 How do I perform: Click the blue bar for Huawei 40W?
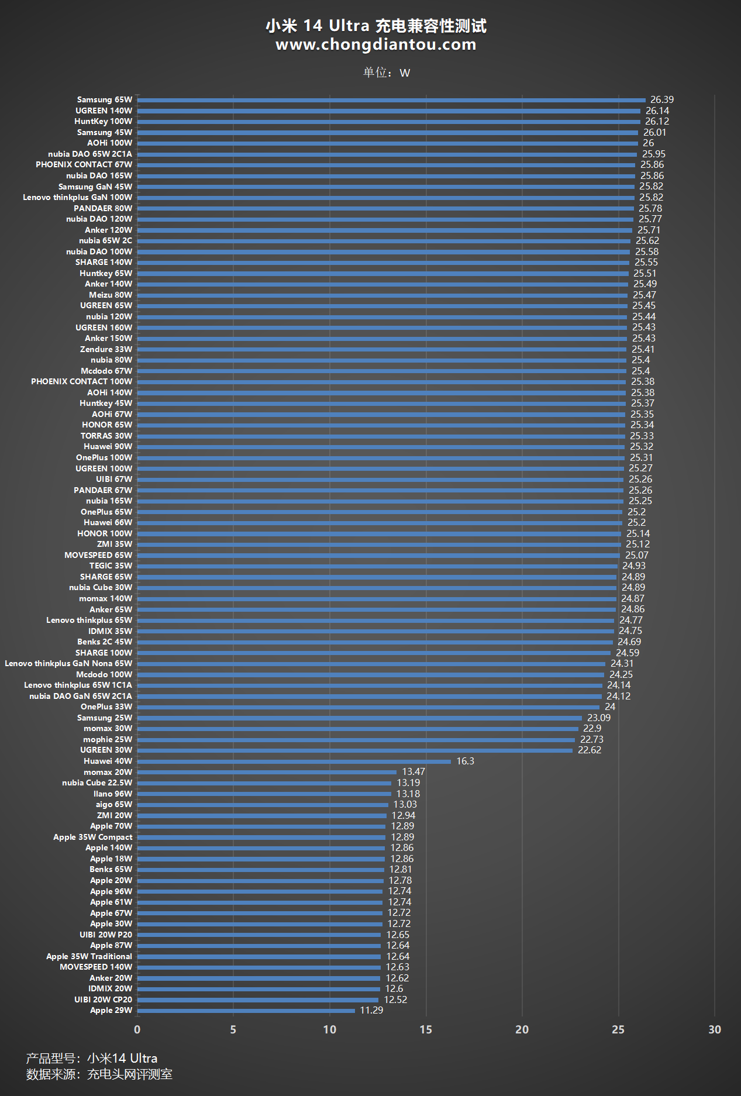294,761
